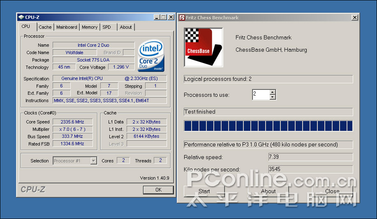Image resolution: width=377 pixels, height=219 pixels.
Task: Click the Ext. Model value '17'
Action: (109, 93)
